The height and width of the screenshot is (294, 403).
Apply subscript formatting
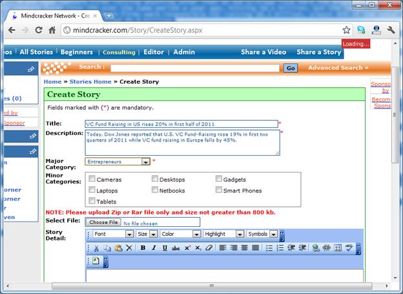(x=198, y=248)
